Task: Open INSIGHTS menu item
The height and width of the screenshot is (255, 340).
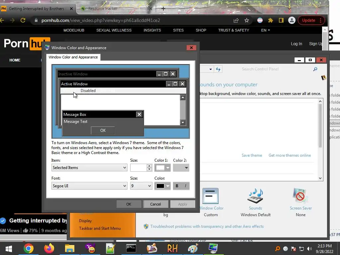Action: pos(152,30)
